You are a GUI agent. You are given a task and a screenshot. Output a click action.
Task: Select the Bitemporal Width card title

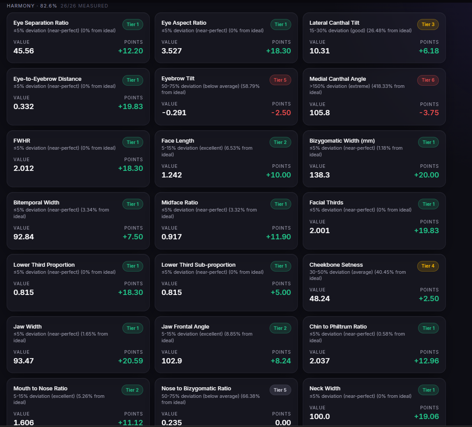point(36,203)
